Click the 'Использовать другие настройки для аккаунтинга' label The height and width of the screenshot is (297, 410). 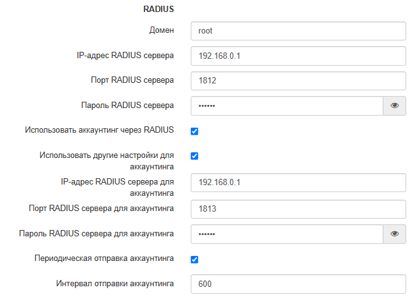click(x=106, y=161)
